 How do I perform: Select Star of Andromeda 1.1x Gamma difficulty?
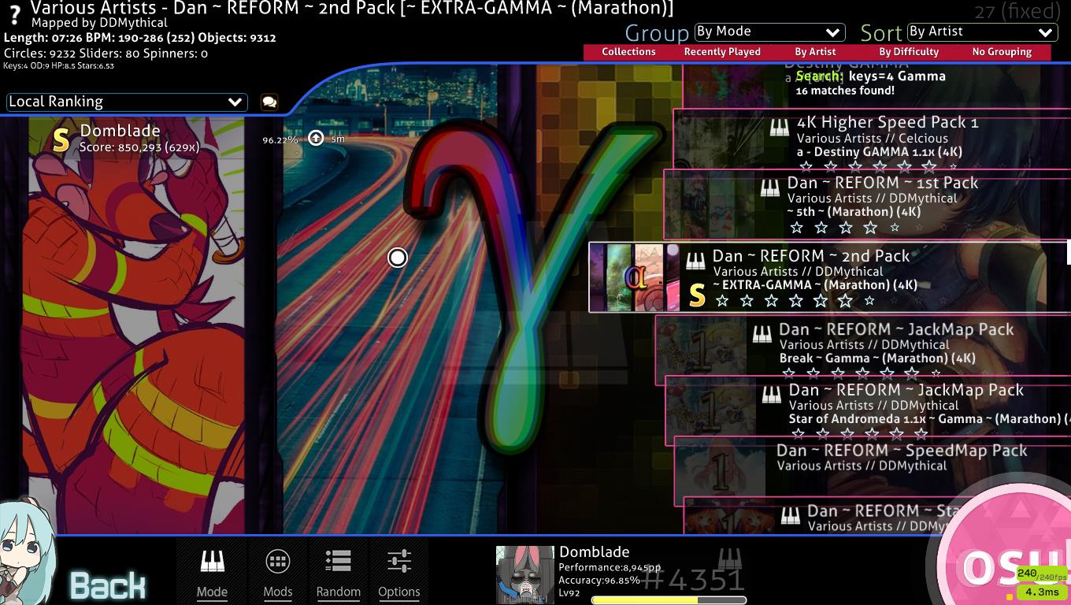(868, 410)
